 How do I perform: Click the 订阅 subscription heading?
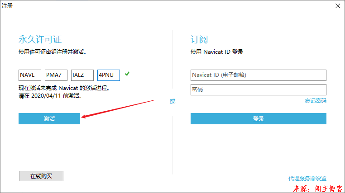199,39
